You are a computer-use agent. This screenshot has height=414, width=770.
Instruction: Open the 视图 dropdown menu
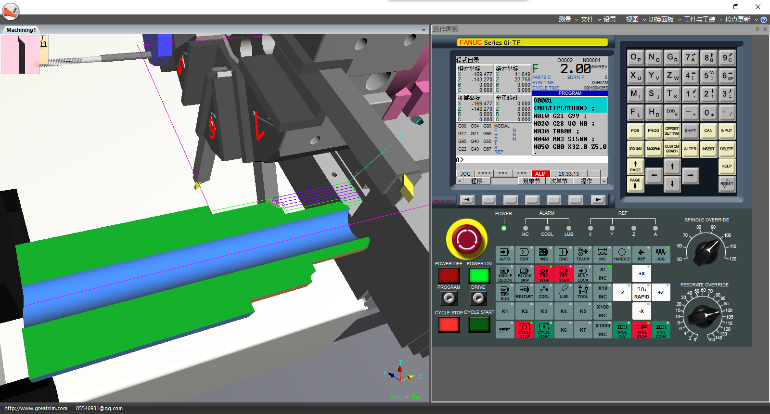point(636,19)
